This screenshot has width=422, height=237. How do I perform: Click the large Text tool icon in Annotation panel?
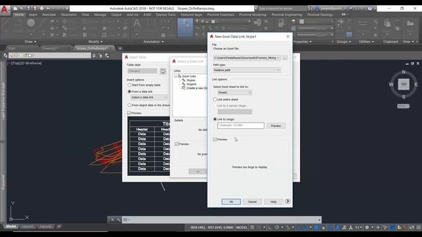click(136, 24)
